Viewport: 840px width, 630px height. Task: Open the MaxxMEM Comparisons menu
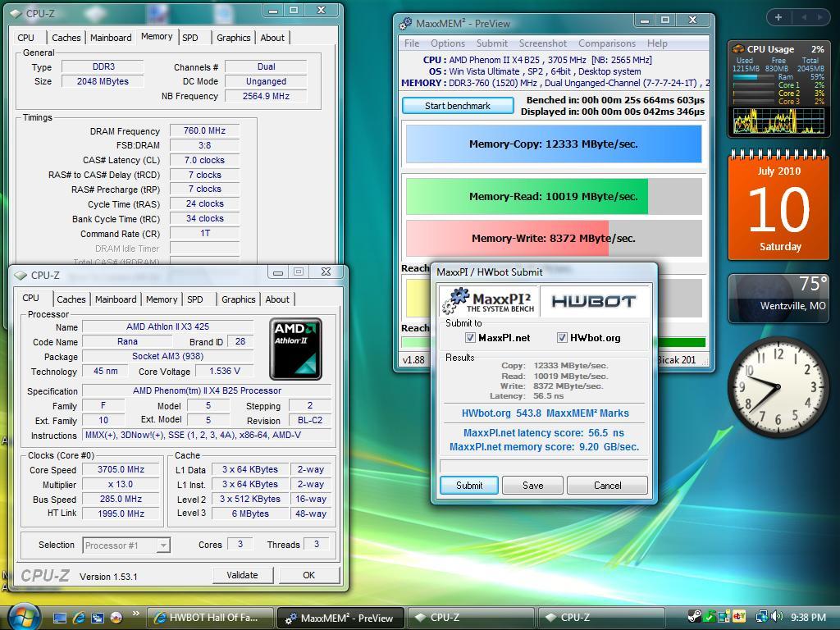pyautogui.click(x=607, y=43)
